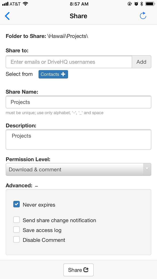This screenshot has width=157, height=279.
Task: Tap the cellular signal bars icon
Action: pyautogui.click(x=5, y=4)
